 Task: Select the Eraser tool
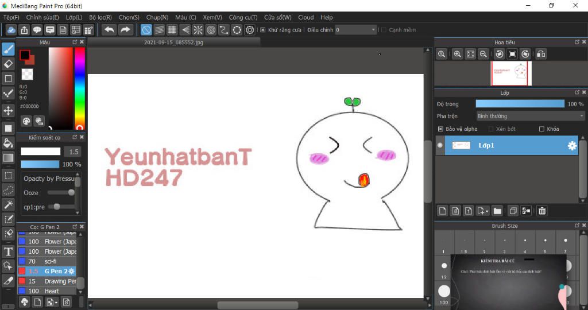click(x=8, y=64)
